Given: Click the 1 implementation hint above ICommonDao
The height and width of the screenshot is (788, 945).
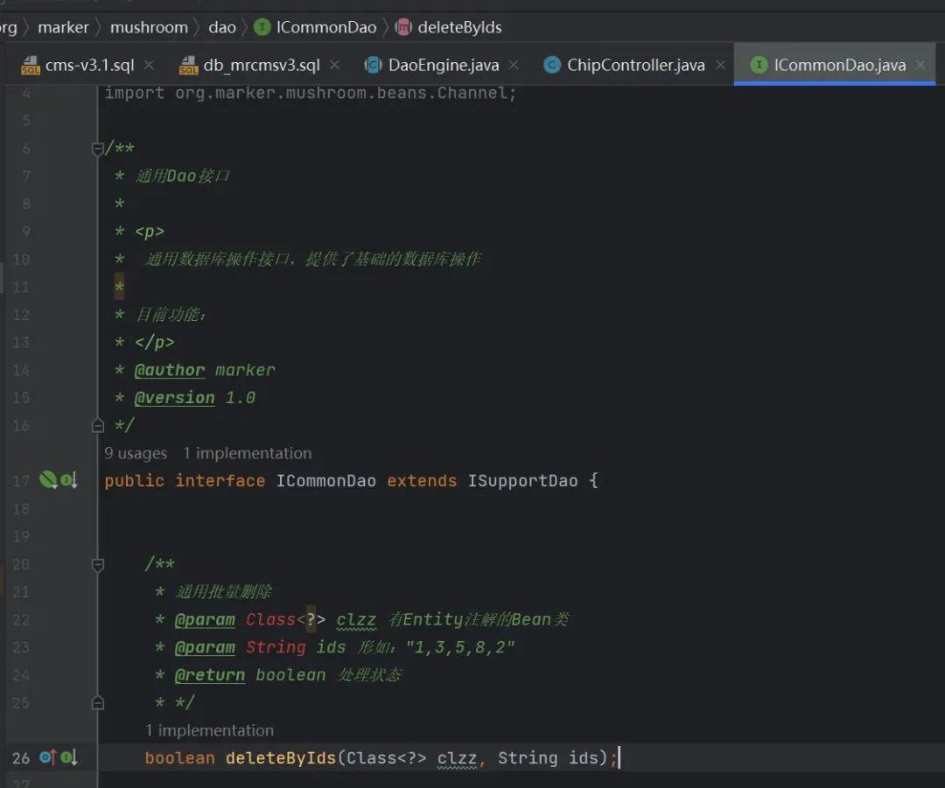Looking at the screenshot, I should click(247, 453).
